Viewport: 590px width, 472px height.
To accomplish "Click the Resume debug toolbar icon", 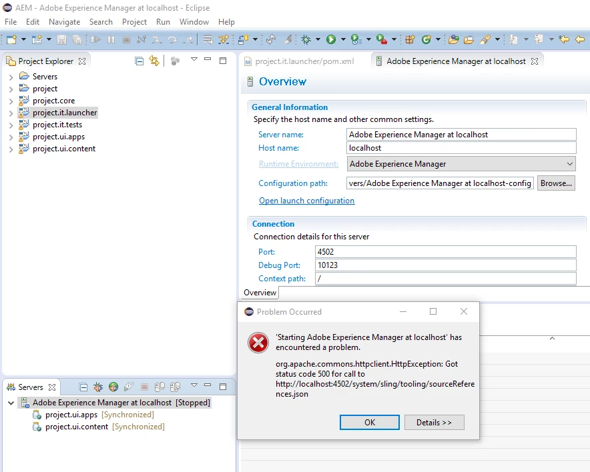I will coord(95,39).
